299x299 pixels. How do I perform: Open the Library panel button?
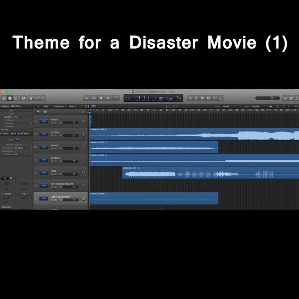pyautogui.click(x=4, y=98)
